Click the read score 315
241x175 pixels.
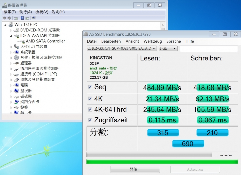[x=163, y=133]
